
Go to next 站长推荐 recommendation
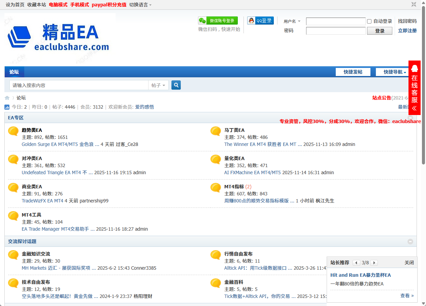pos(374,263)
